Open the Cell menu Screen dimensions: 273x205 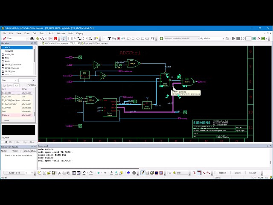coord(35,33)
